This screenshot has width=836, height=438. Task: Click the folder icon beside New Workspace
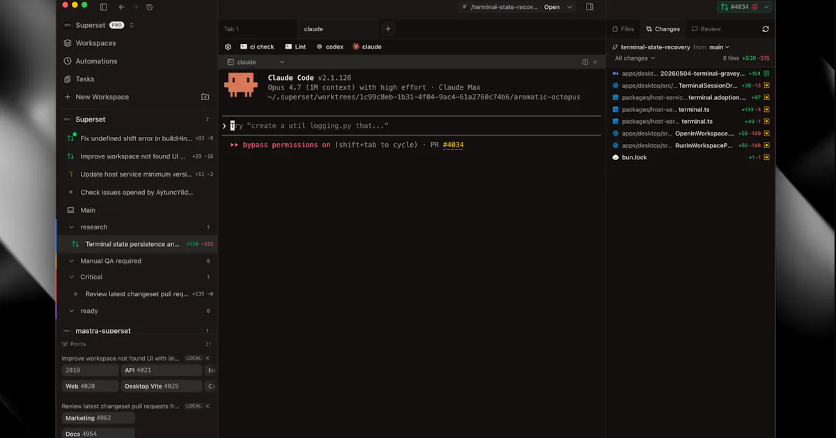tap(205, 97)
